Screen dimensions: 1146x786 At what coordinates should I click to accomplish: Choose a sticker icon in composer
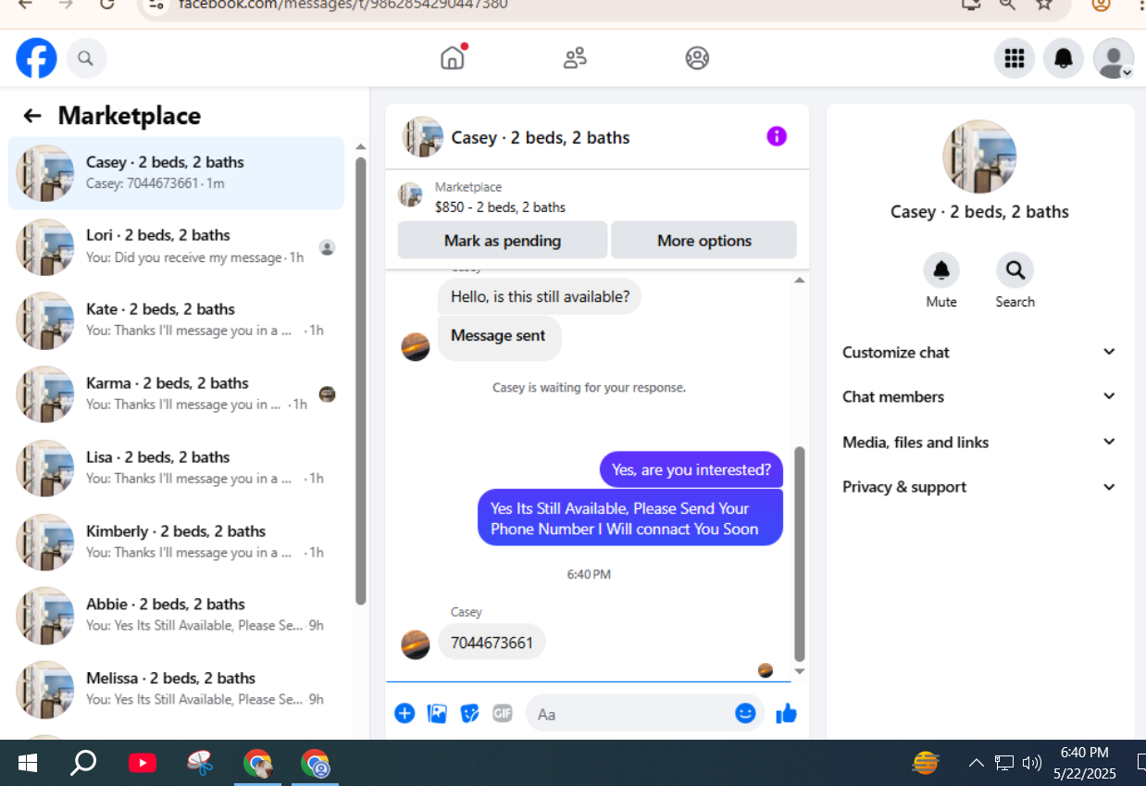(x=469, y=713)
